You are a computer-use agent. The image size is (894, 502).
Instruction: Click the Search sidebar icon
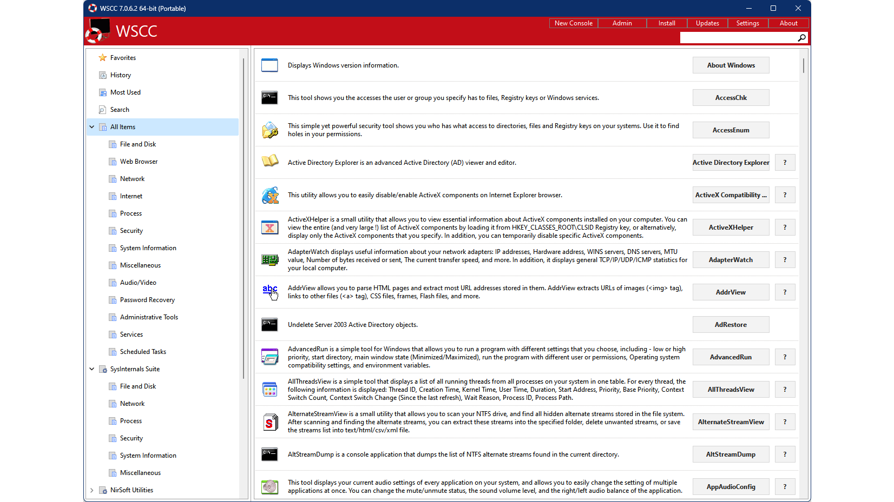click(102, 110)
